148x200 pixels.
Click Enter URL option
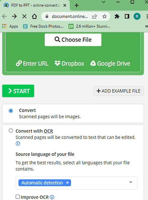pyautogui.click(x=32, y=63)
